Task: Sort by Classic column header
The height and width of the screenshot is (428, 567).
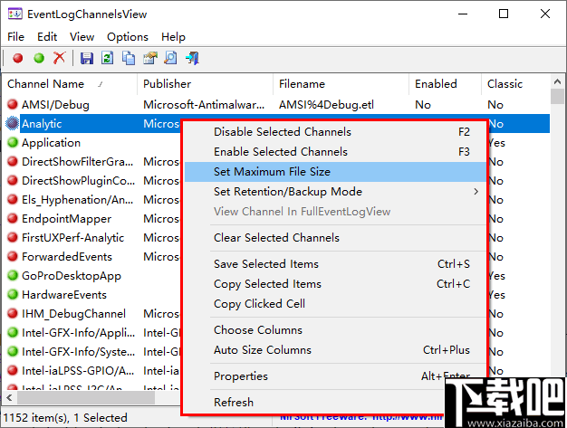Action: tap(515, 84)
